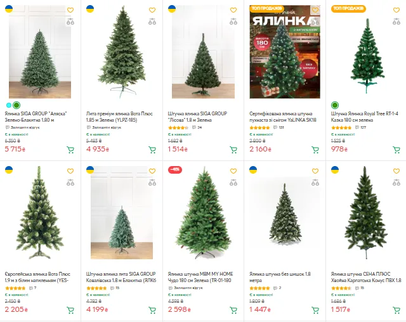Compare the Європейська ялинка Вога Плюс tree
The width and height of the screenshot is (406, 322).
[x=70, y=183]
